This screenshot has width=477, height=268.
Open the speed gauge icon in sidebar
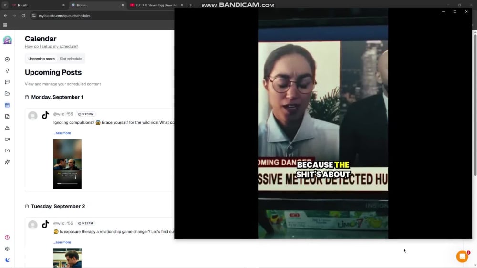(7, 150)
